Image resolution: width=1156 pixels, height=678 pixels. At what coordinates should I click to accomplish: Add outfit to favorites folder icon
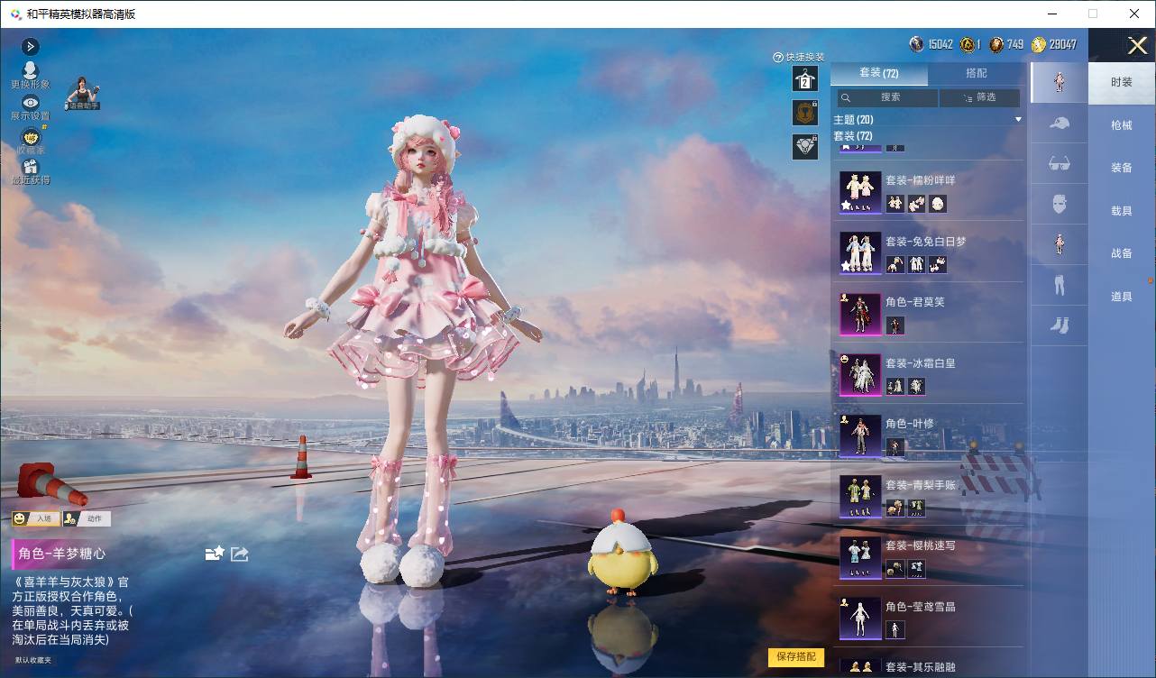[x=215, y=554]
